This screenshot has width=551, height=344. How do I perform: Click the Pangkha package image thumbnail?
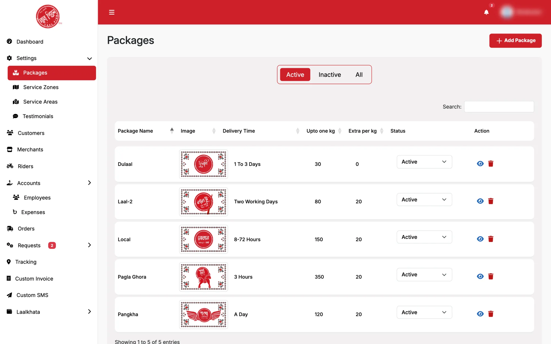click(x=204, y=315)
